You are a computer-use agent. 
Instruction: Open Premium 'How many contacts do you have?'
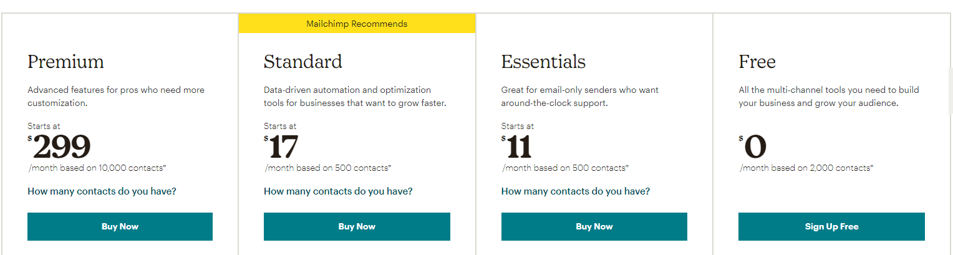(x=102, y=191)
